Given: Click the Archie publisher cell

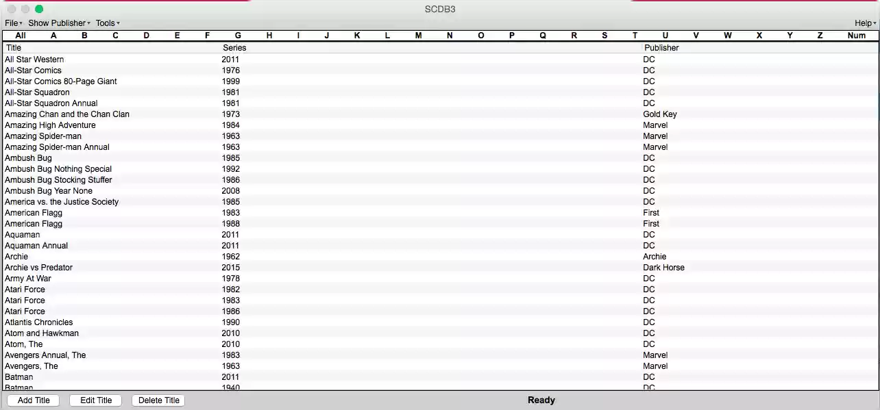Looking at the screenshot, I should pyautogui.click(x=655, y=257).
